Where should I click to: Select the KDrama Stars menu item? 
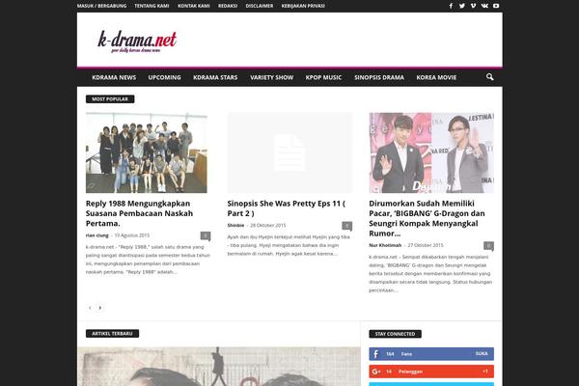[x=215, y=77]
